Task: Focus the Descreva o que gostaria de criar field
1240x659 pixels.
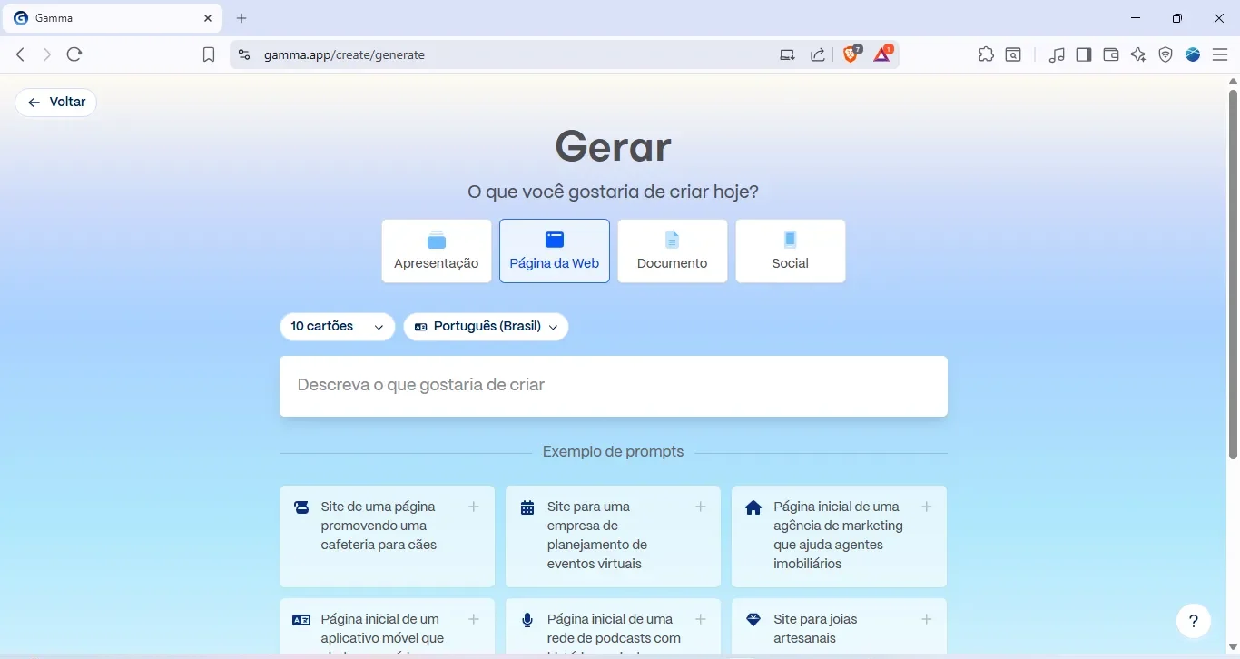Action: pyautogui.click(x=614, y=386)
